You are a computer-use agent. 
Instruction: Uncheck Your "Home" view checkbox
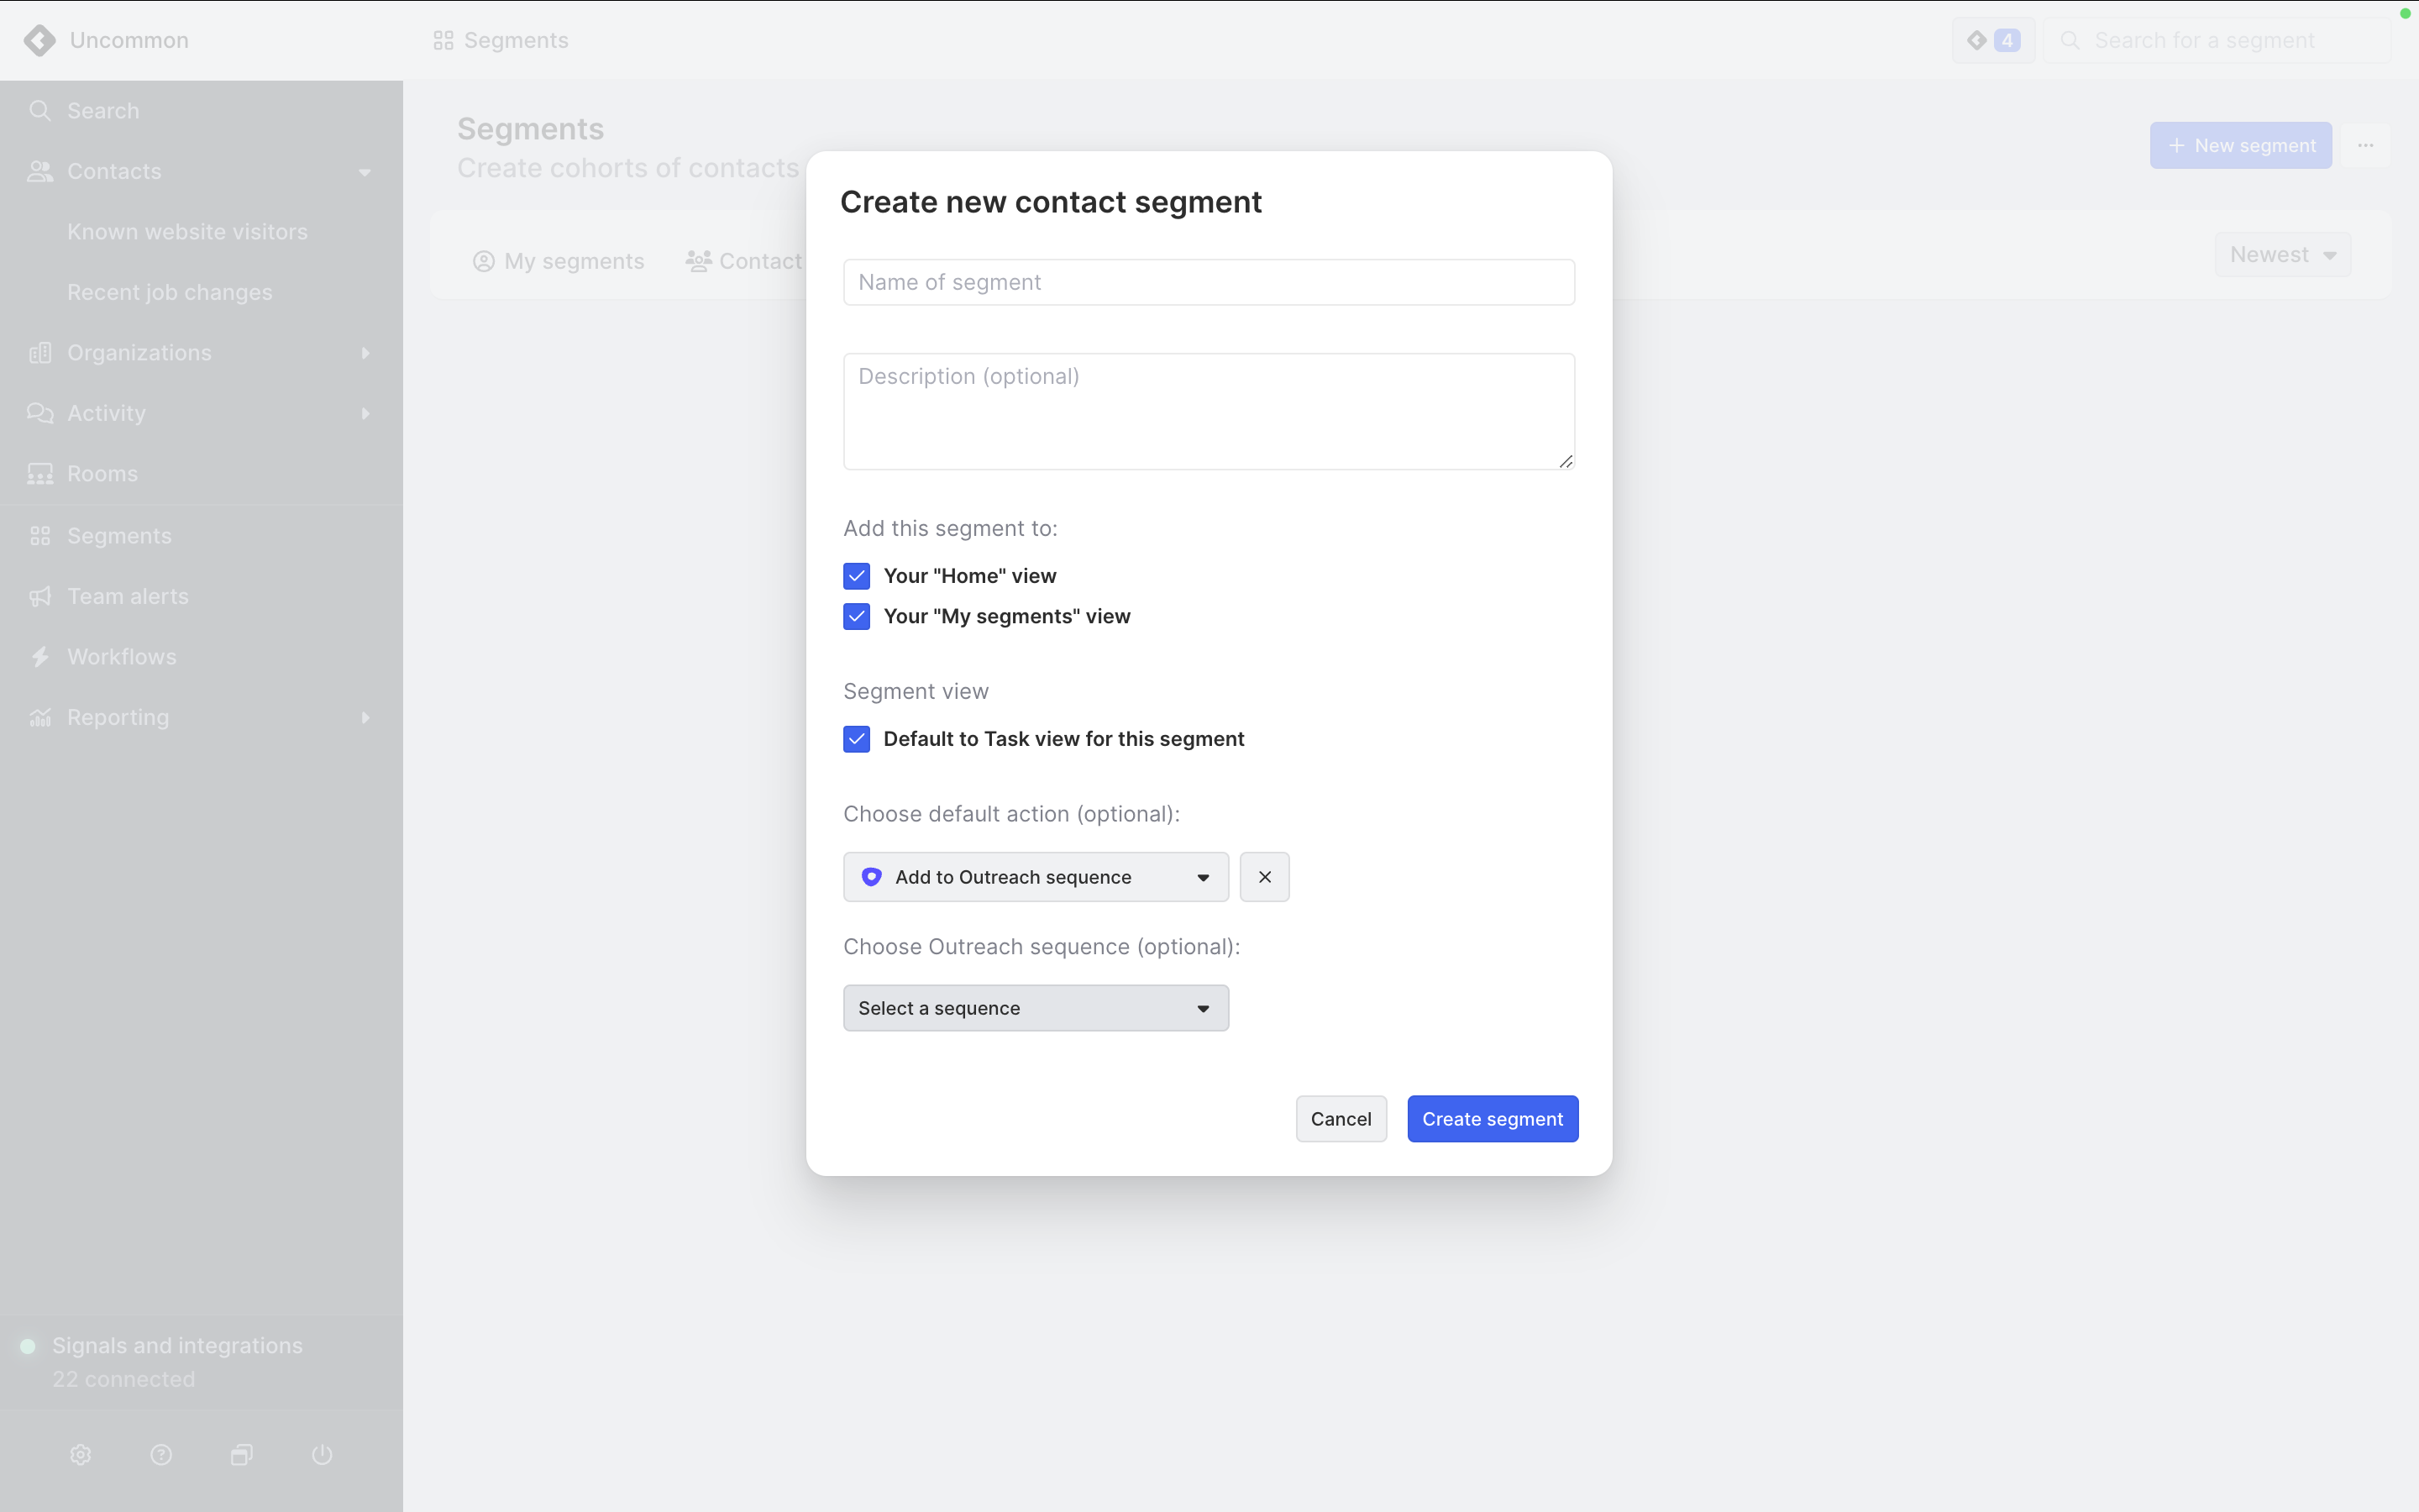857,576
